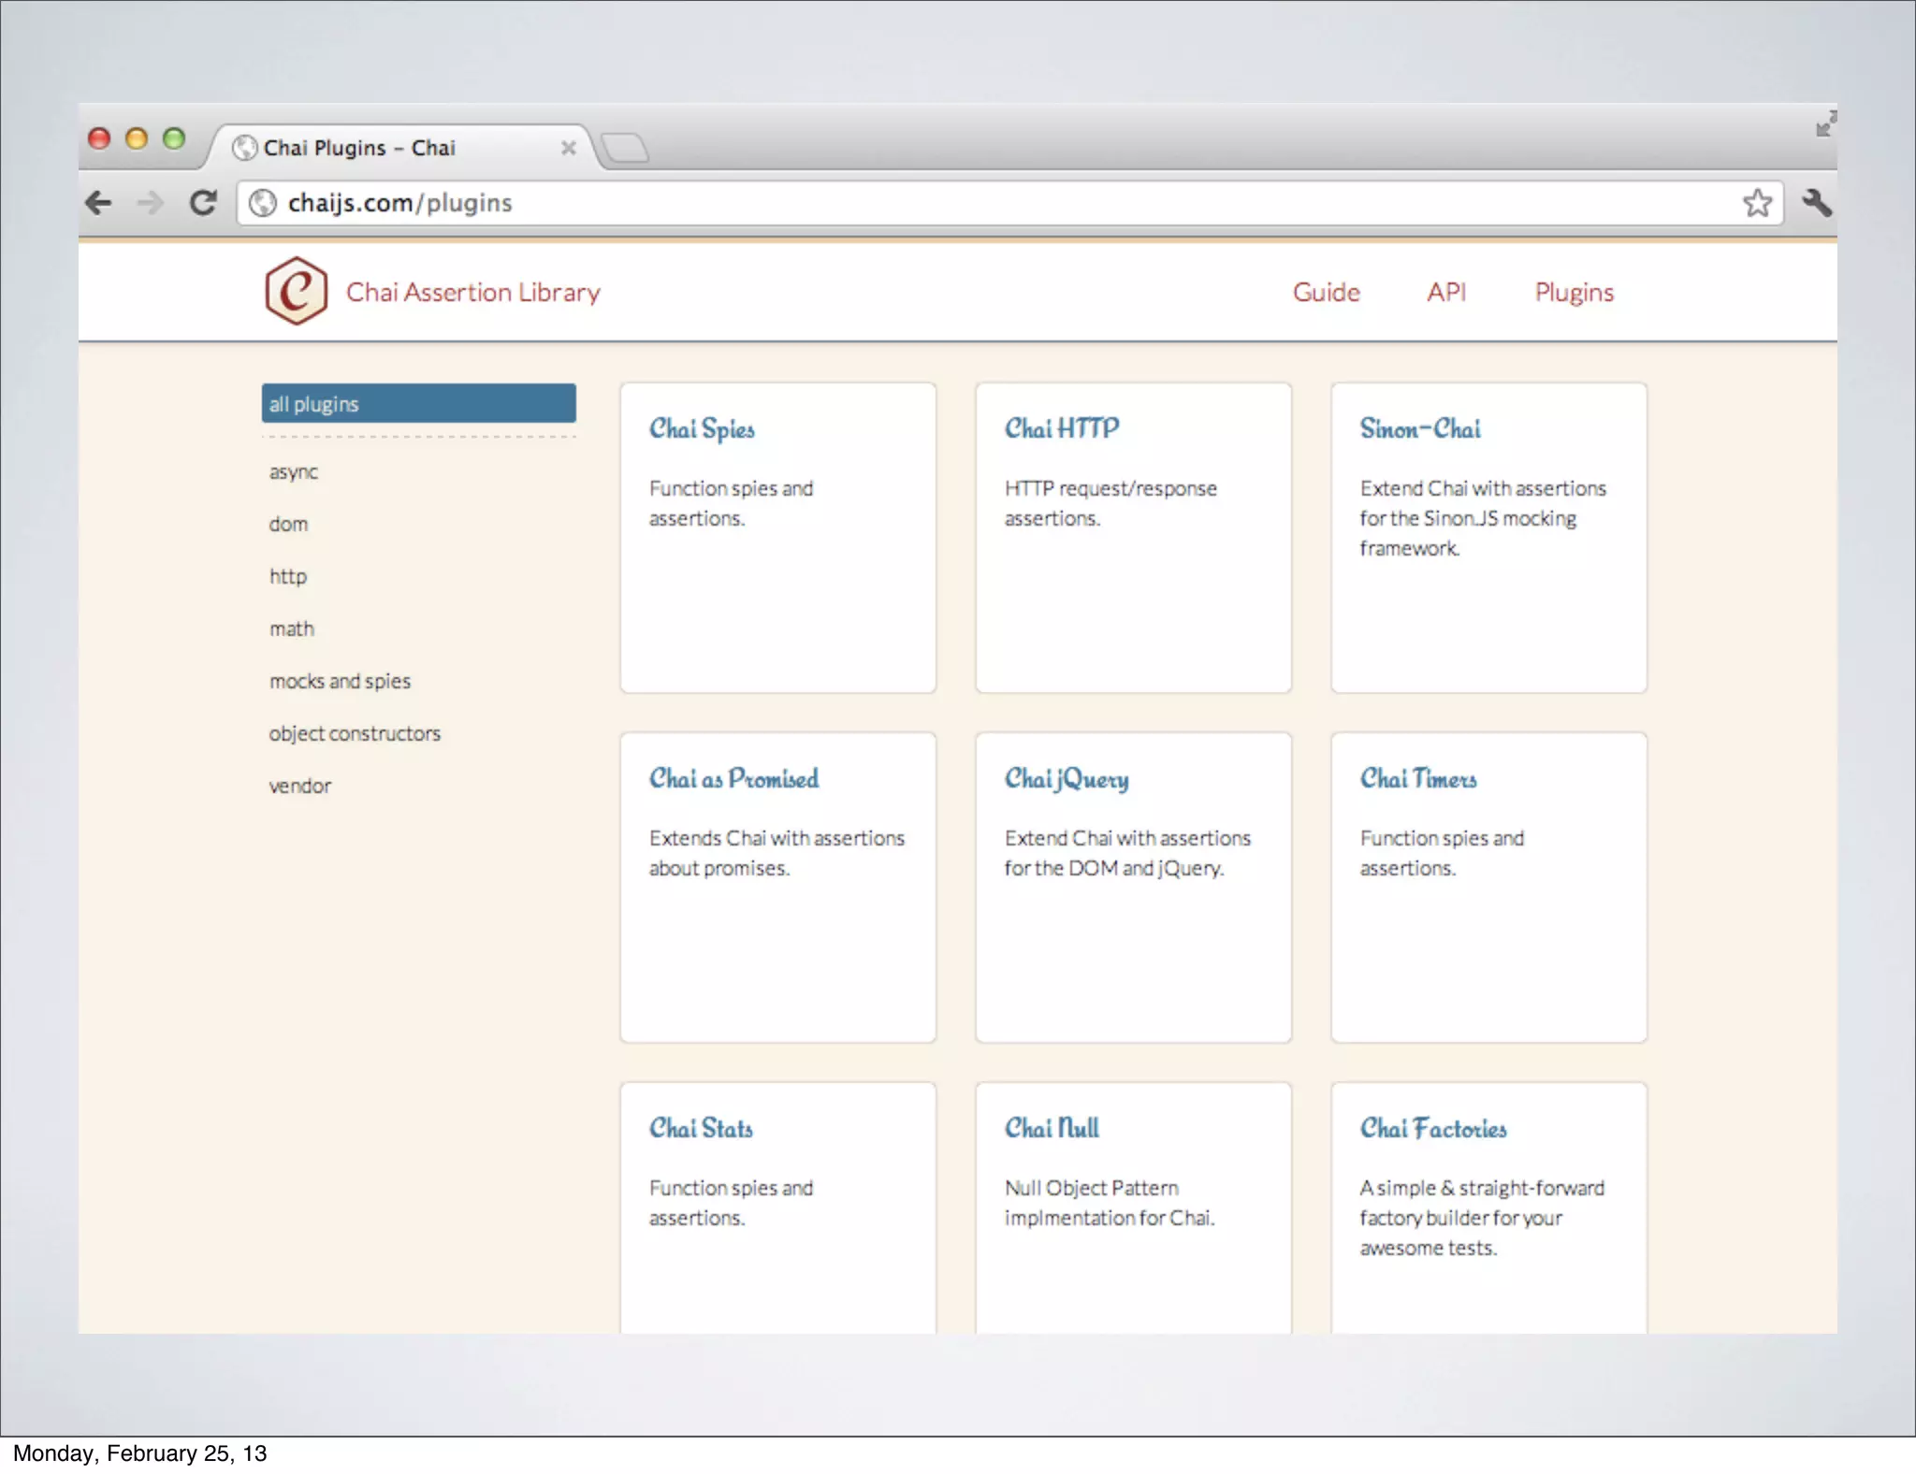Reload the page with refresh icon

pos(203,202)
